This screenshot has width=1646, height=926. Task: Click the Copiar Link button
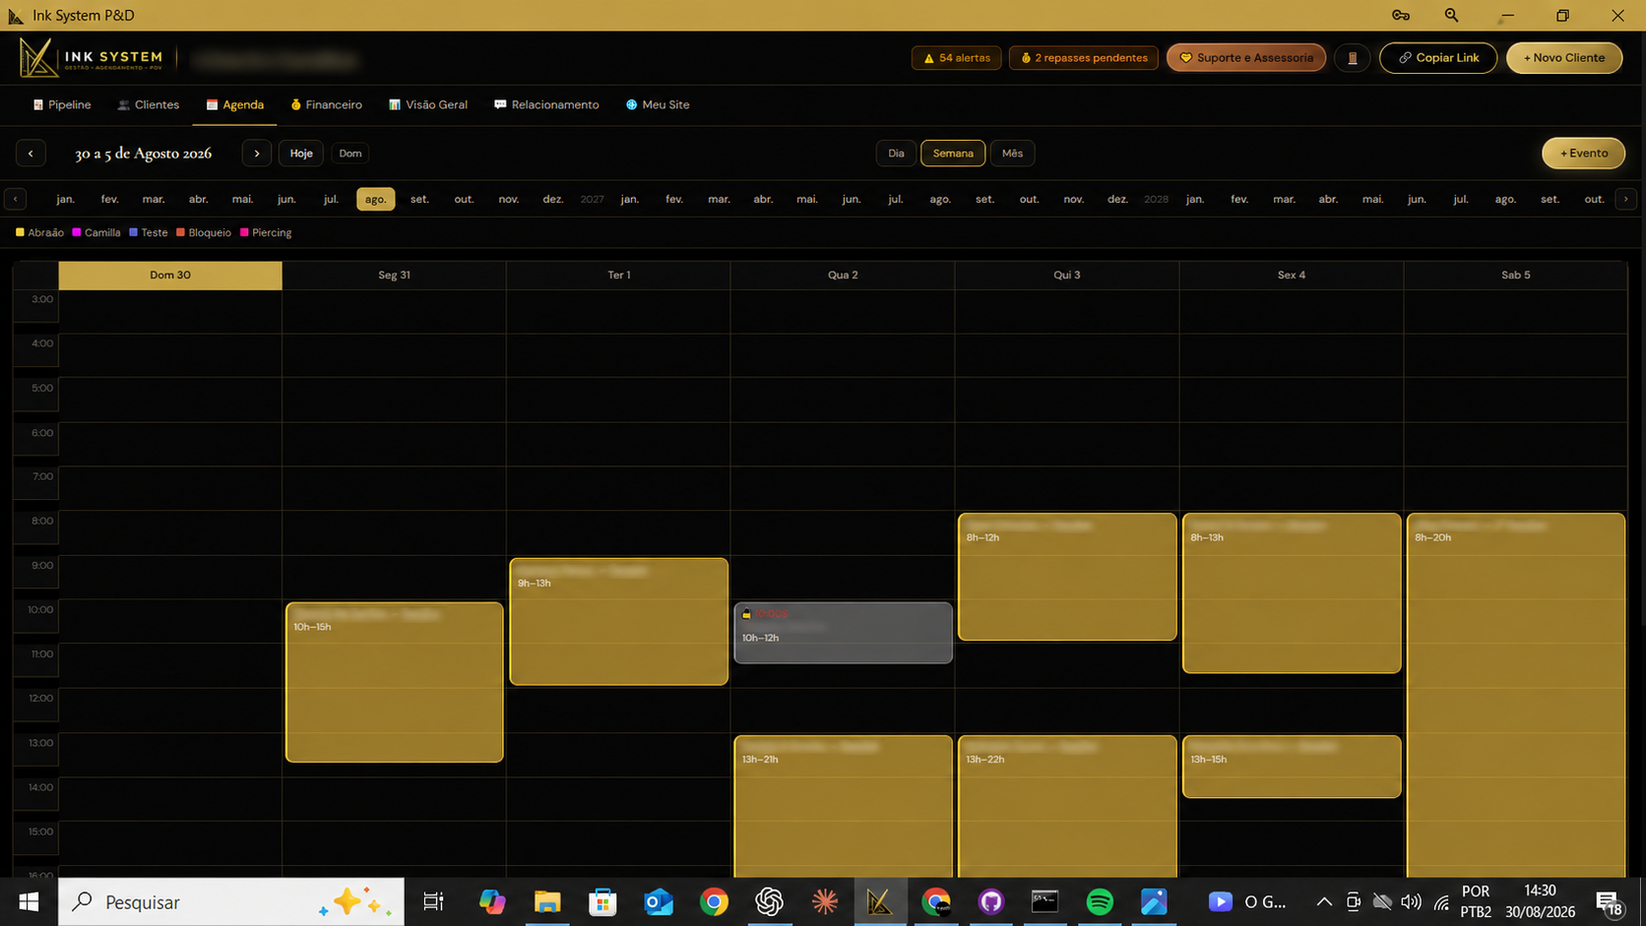pyautogui.click(x=1438, y=58)
